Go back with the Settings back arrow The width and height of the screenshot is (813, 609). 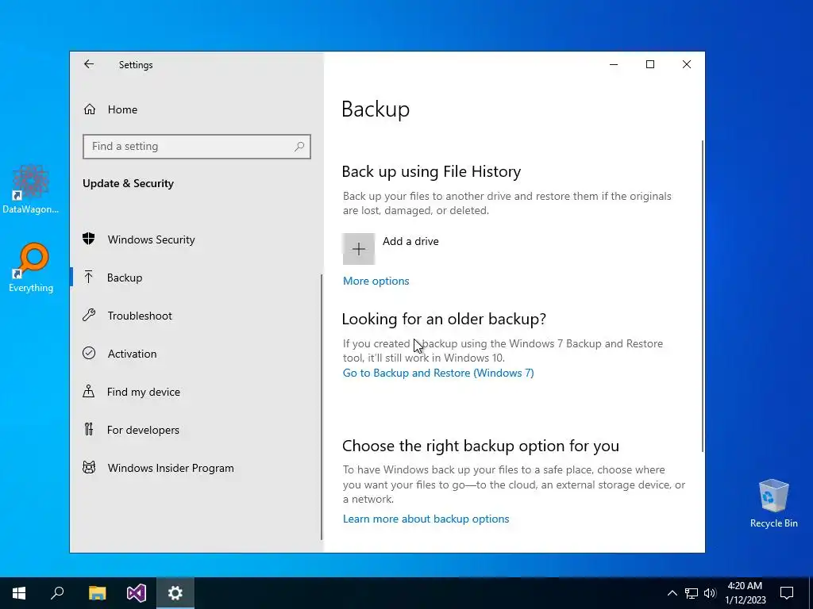pyautogui.click(x=89, y=64)
